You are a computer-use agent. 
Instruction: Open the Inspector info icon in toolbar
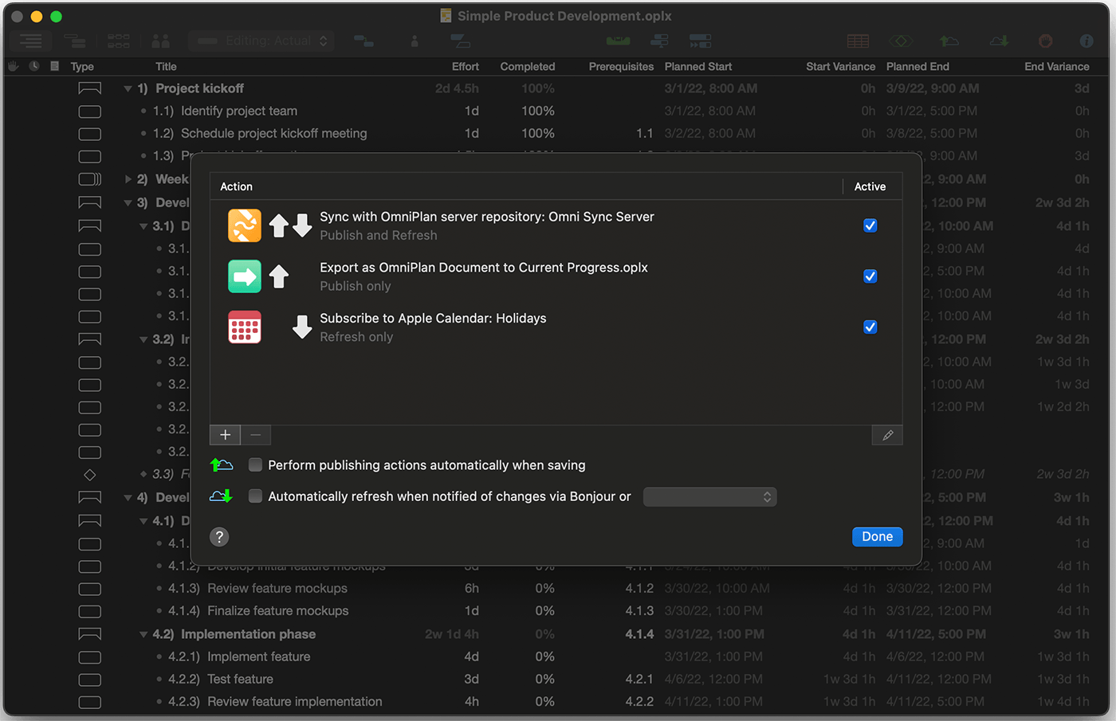[1086, 41]
